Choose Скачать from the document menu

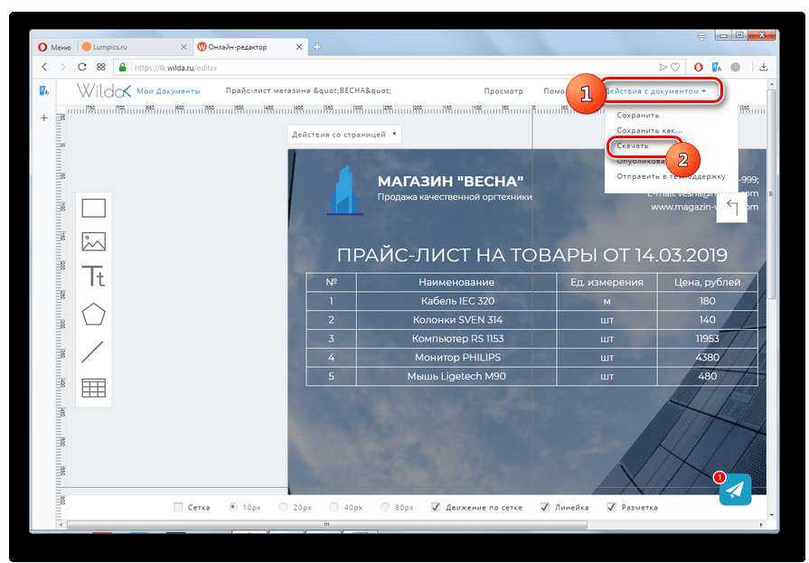point(633,145)
